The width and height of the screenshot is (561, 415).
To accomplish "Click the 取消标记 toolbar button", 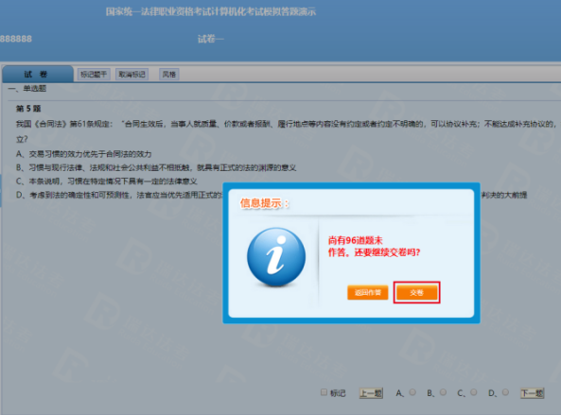I will click(x=132, y=75).
